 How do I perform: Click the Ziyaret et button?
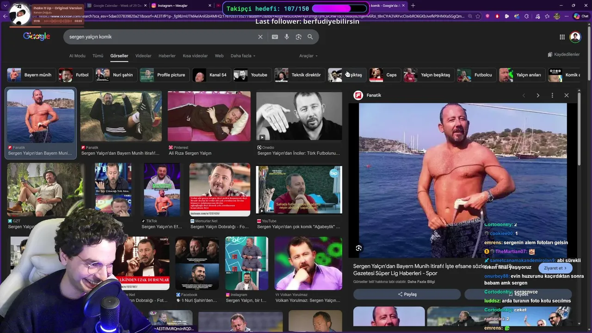555,268
